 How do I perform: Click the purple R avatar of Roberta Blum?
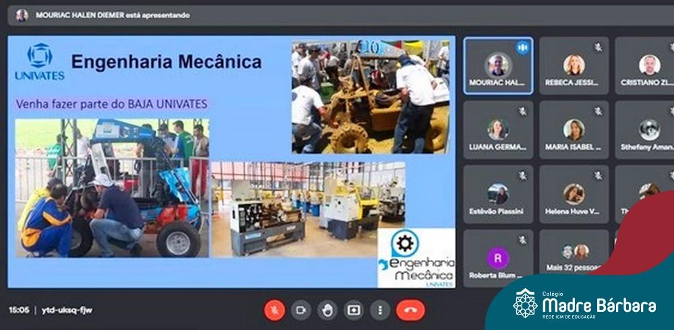pos(498,258)
